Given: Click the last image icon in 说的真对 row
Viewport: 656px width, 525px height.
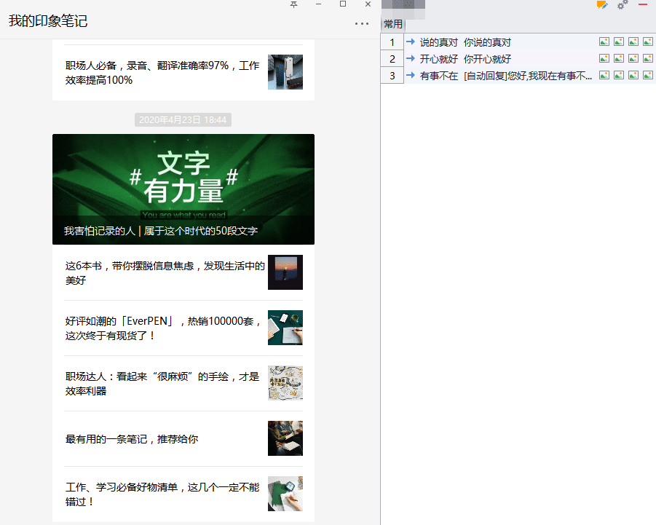Looking at the screenshot, I should pos(648,42).
